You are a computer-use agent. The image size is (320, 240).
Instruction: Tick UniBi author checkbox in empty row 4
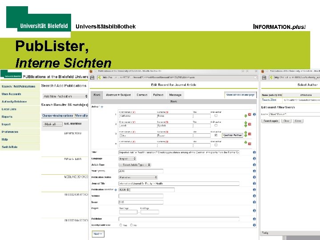[x=216, y=145]
